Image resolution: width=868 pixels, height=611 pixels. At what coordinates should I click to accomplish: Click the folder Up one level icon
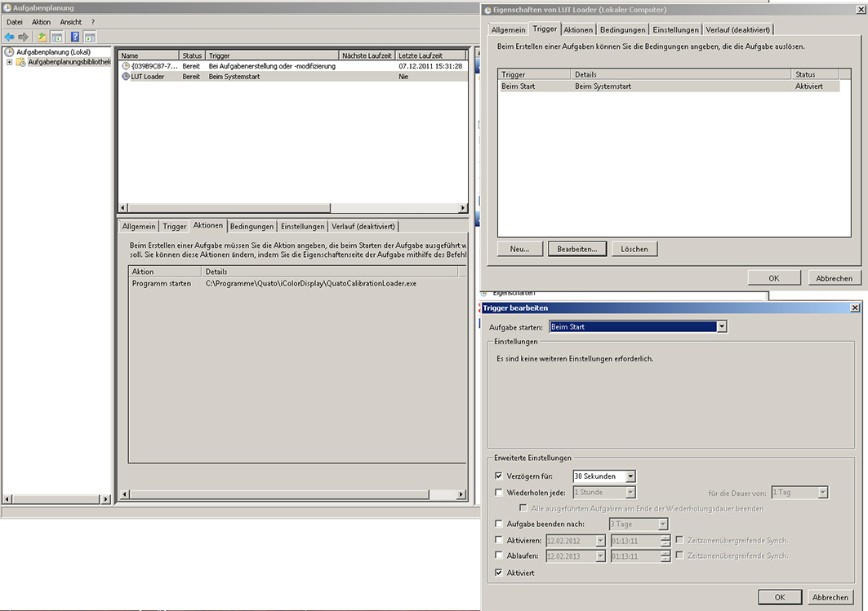[42, 37]
